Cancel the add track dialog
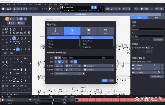 [111, 81]
